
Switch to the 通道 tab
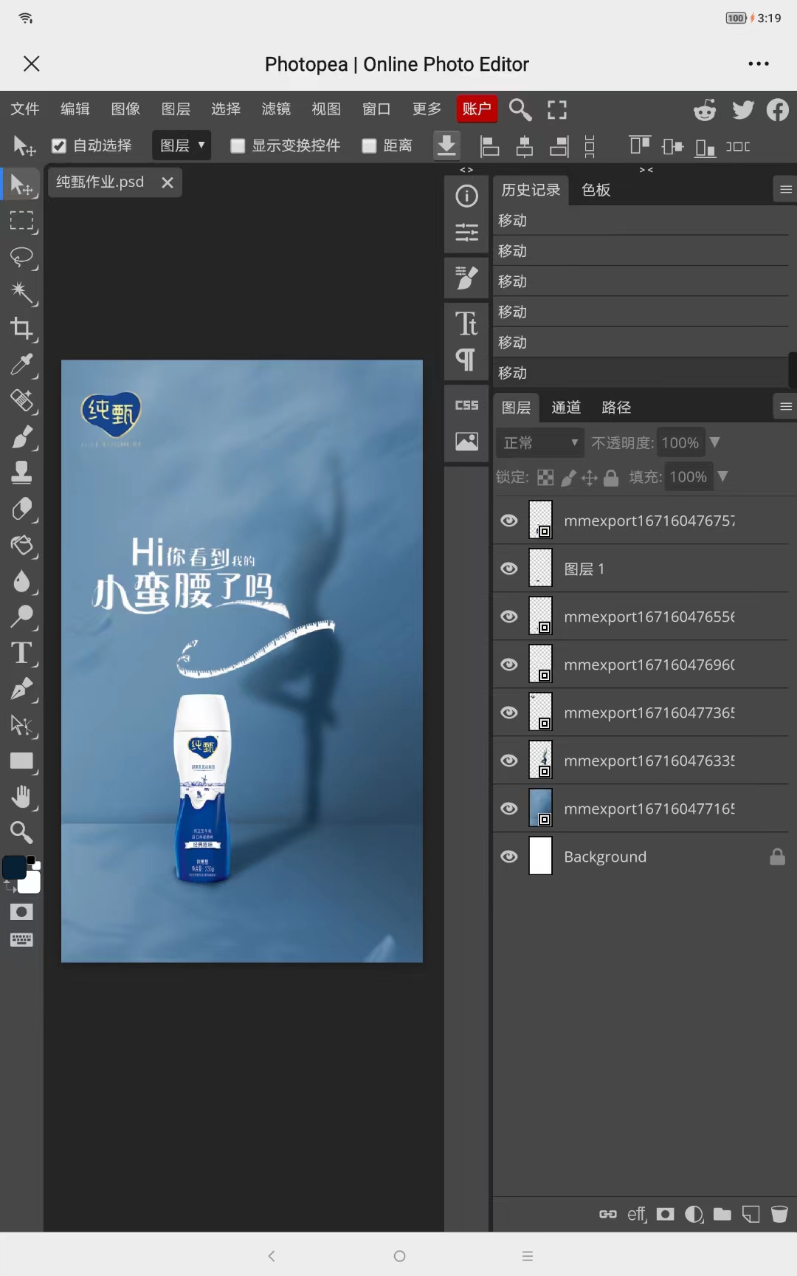(566, 408)
